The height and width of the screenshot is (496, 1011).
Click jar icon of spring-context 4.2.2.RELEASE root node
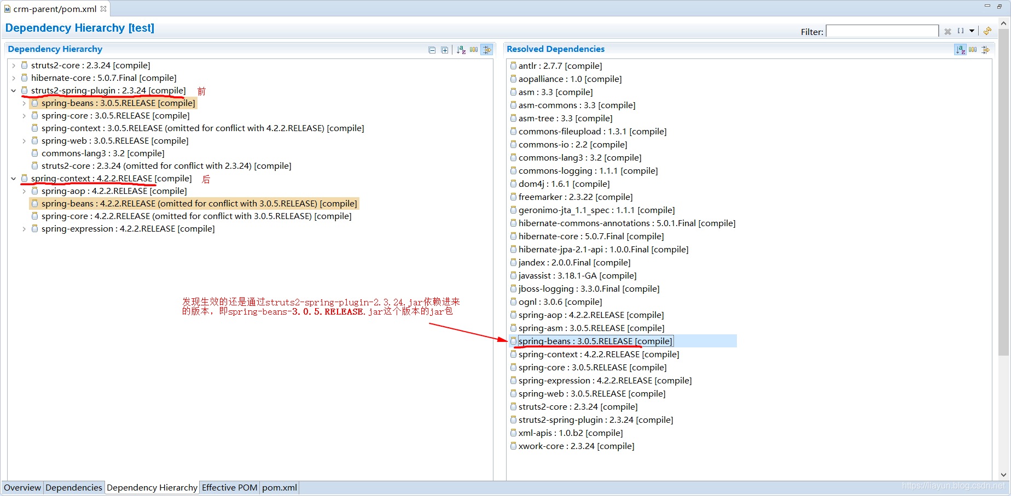coord(24,178)
